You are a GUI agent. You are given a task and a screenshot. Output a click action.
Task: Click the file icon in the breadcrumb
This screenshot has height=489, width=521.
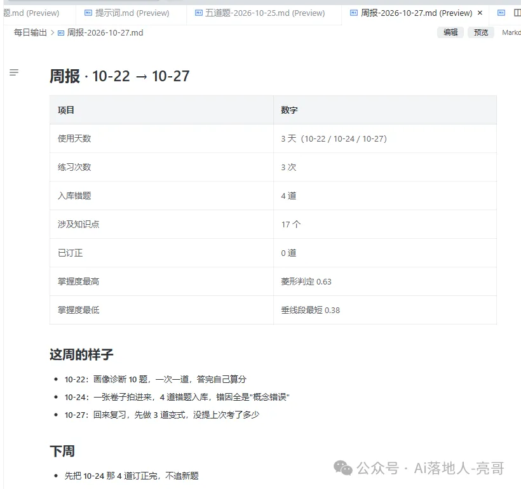click(x=61, y=33)
